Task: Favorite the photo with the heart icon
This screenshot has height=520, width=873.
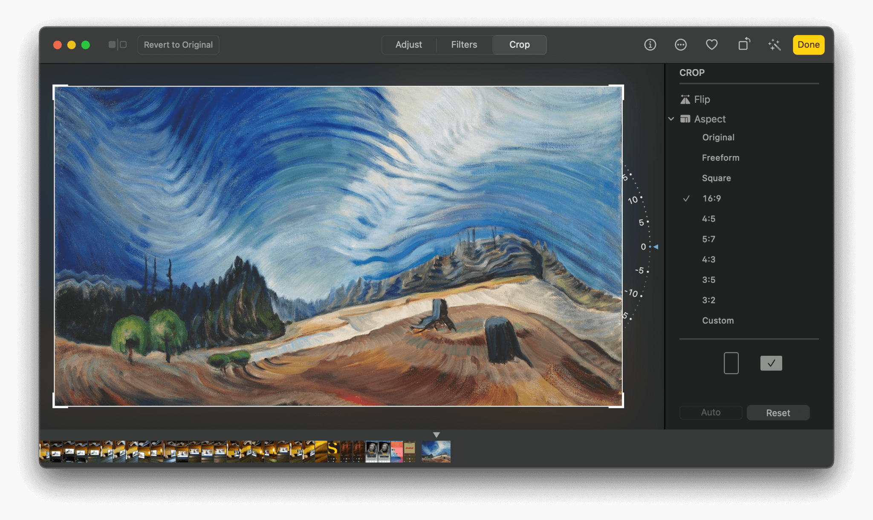Action: 711,44
